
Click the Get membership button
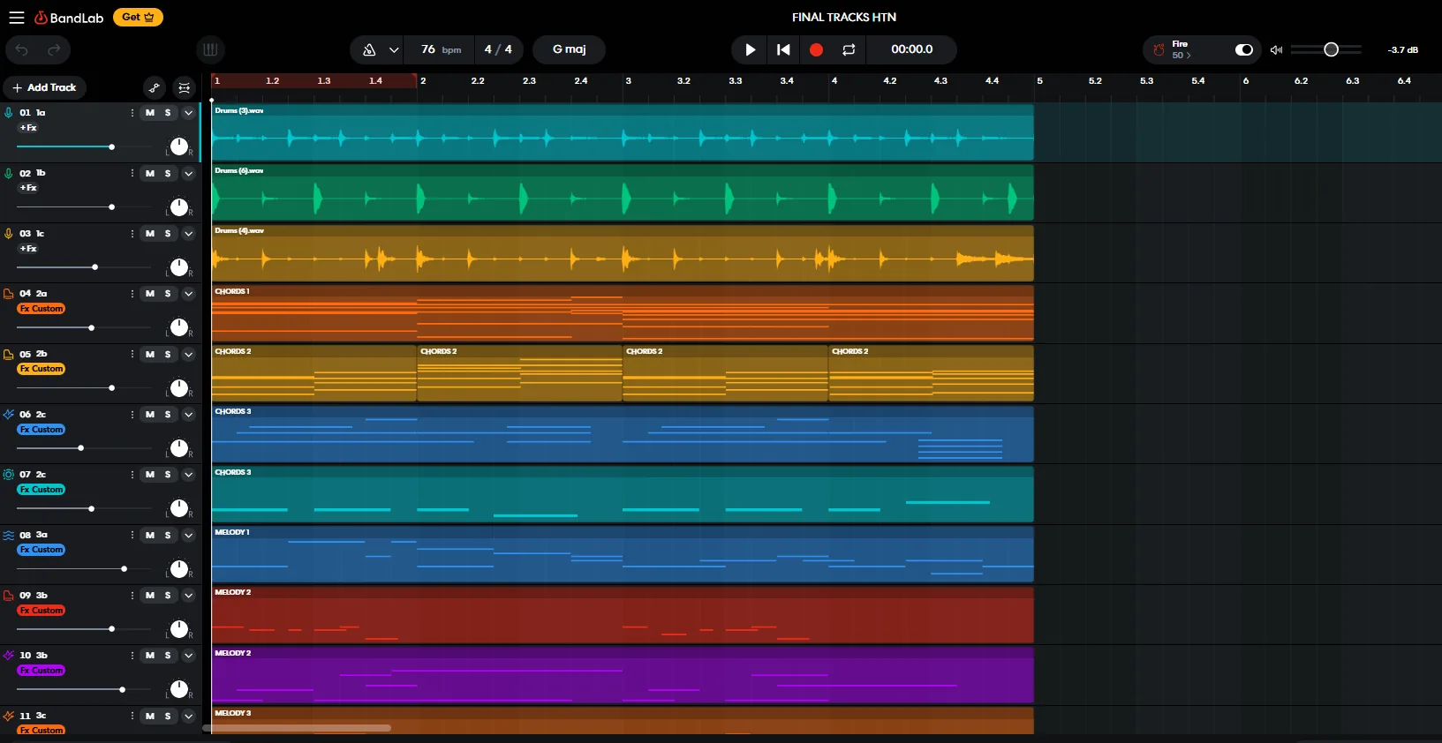tap(138, 17)
